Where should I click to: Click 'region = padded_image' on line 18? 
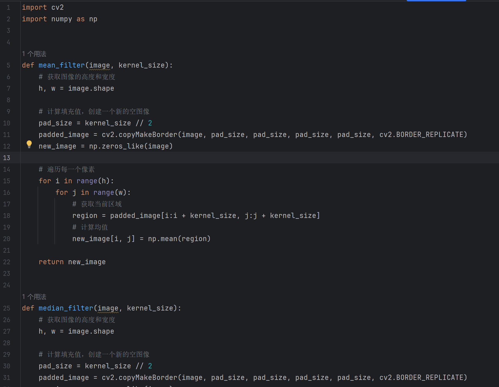click(116, 216)
